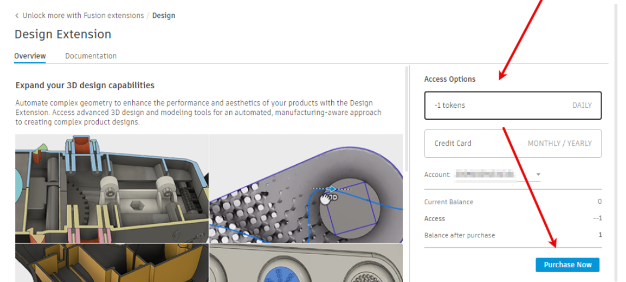Click the description paragraph about Design Extension
Image resolution: width=626 pixels, height=282 pixels.
pos(199,113)
